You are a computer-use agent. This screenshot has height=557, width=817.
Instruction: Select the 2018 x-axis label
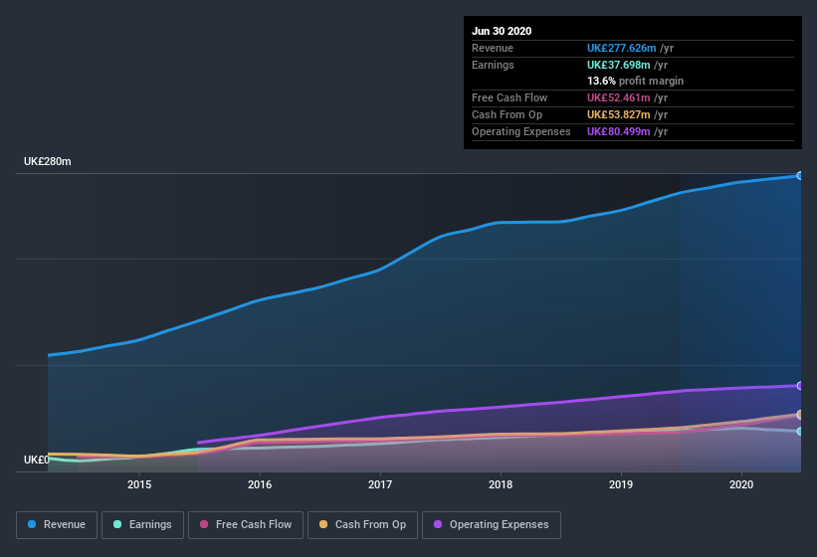coord(501,484)
